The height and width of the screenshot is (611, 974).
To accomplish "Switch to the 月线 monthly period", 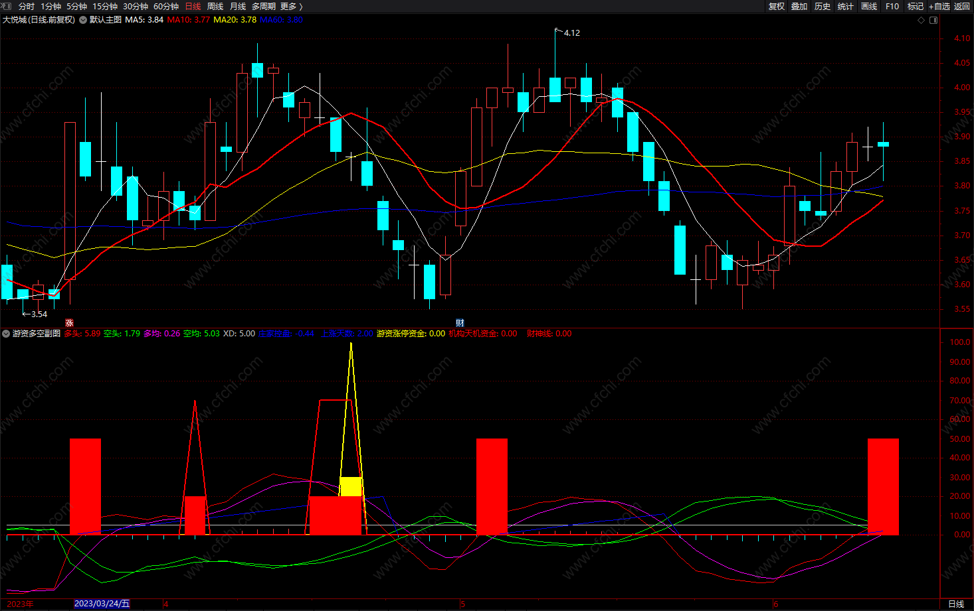I will coord(238,6).
